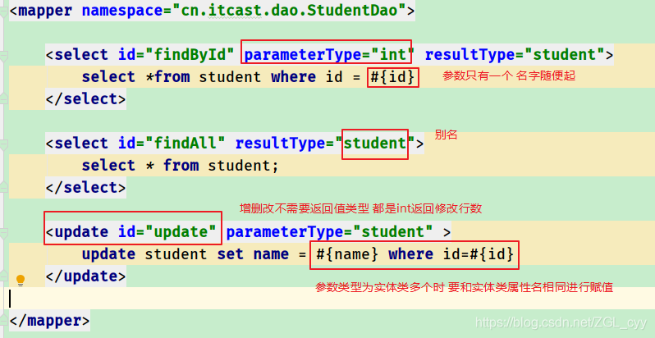The height and width of the screenshot is (338, 655).
Task: Click id="update" attribute
Action: pos(167,232)
